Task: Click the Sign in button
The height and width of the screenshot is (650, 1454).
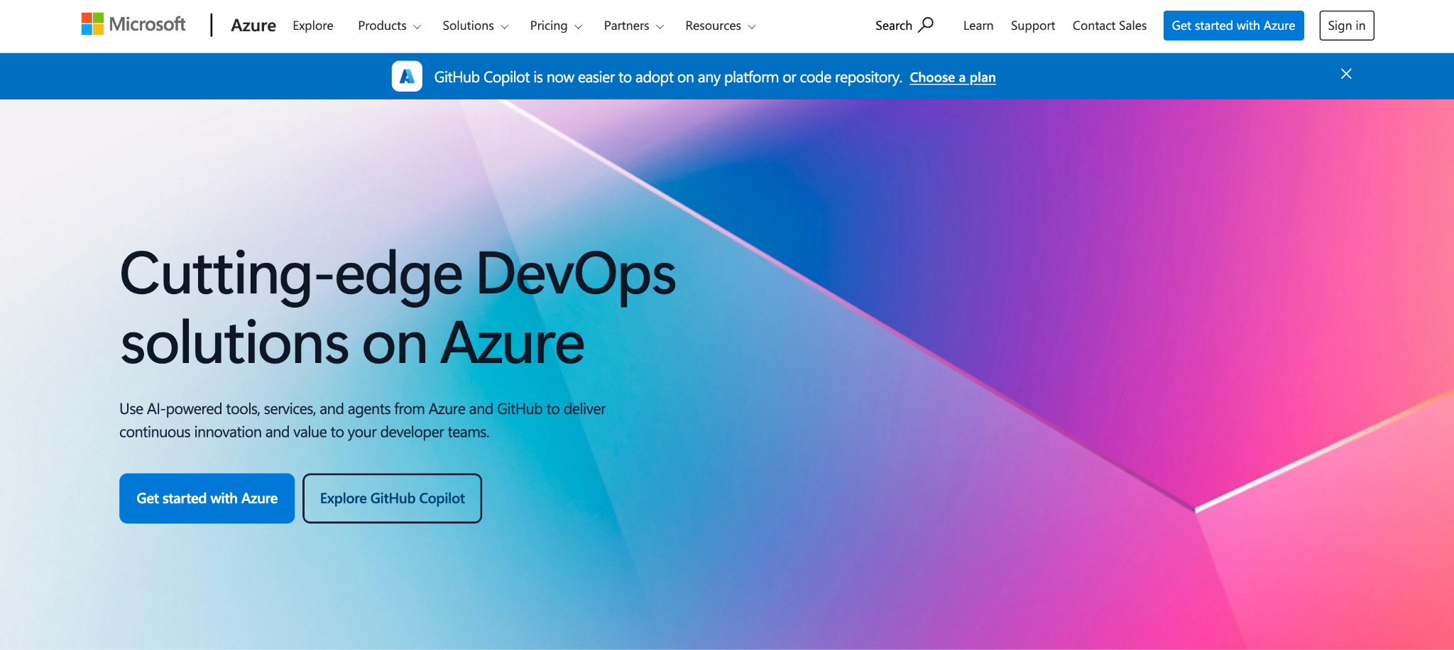Action: click(1347, 26)
